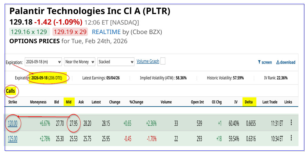
Task: Click the Last Trade column header
Action: [x=270, y=102]
